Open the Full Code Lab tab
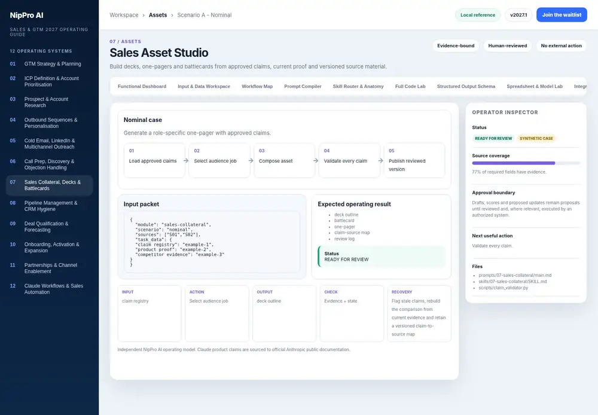The image size is (598, 415). [x=410, y=87]
